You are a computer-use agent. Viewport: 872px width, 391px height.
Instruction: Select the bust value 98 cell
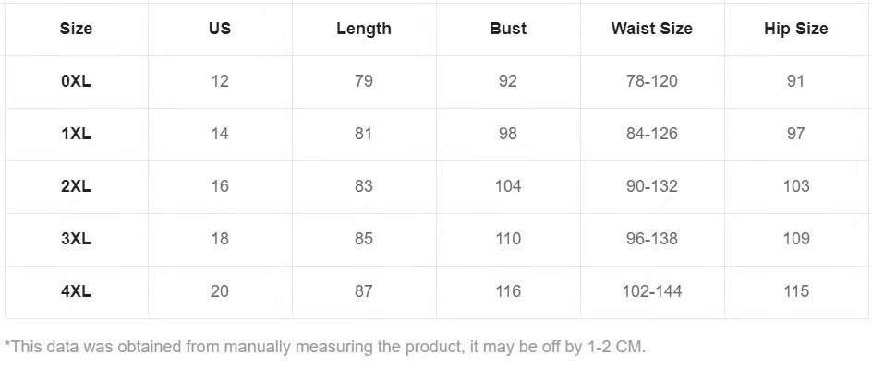(508, 134)
